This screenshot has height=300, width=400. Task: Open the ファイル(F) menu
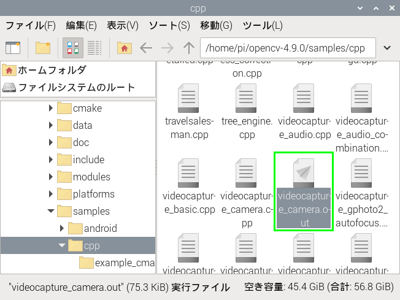click(x=31, y=26)
